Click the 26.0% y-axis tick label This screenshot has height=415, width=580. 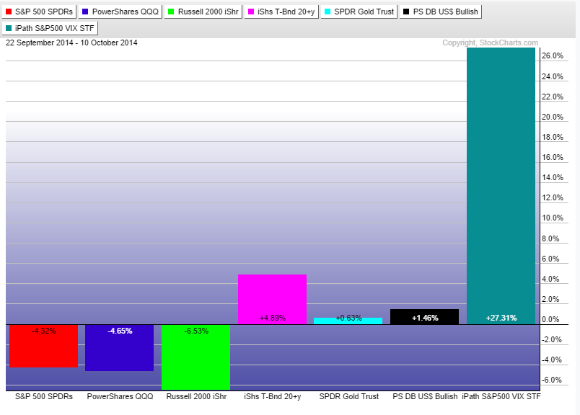pos(553,55)
